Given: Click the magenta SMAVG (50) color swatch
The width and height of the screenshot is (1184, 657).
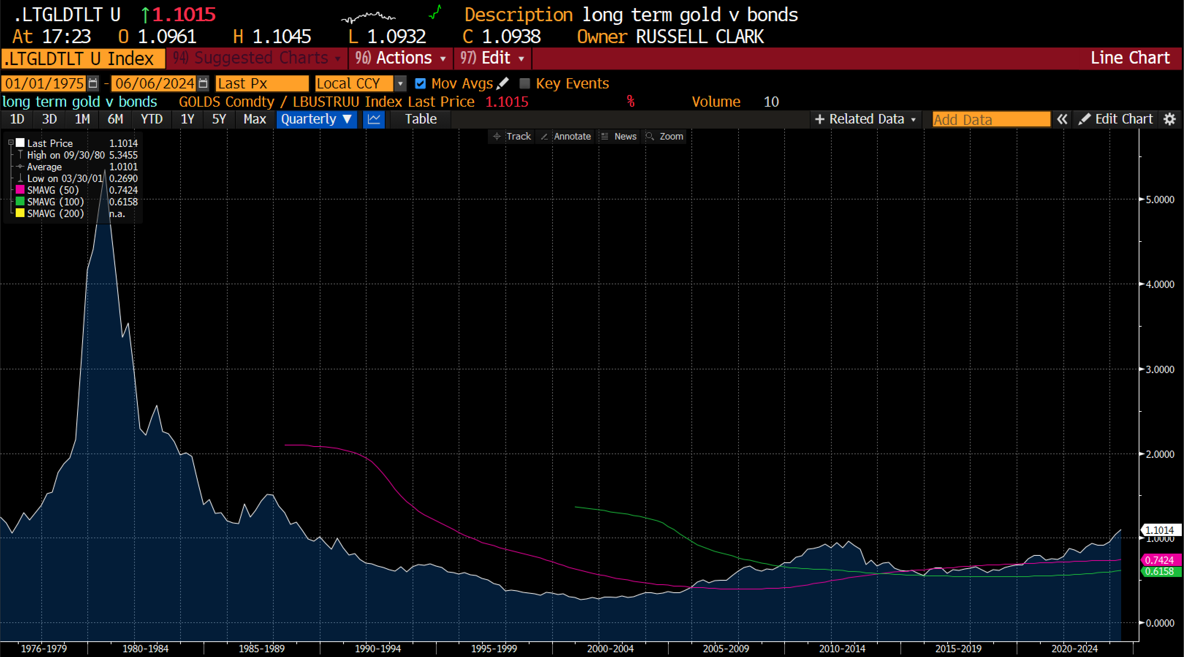Looking at the screenshot, I should tap(20, 190).
